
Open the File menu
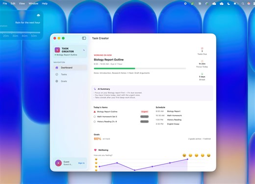coord(5,3)
